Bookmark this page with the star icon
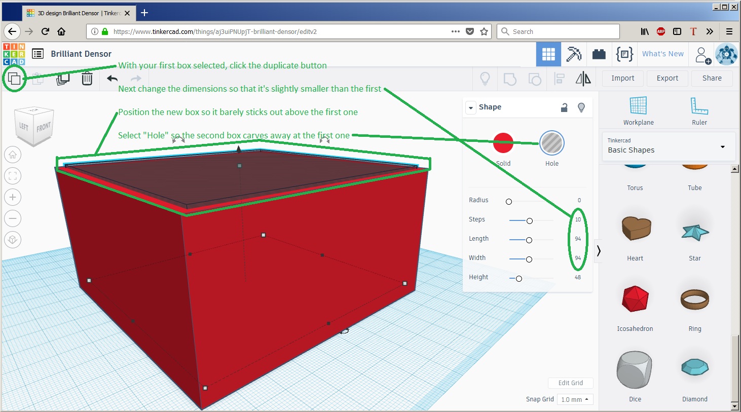The width and height of the screenshot is (741, 412). (x=484, y=31)
